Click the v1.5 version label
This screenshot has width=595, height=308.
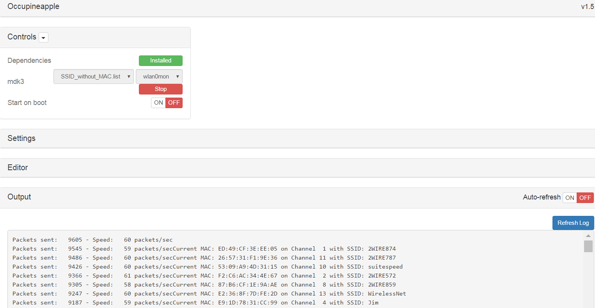point(587,7)
